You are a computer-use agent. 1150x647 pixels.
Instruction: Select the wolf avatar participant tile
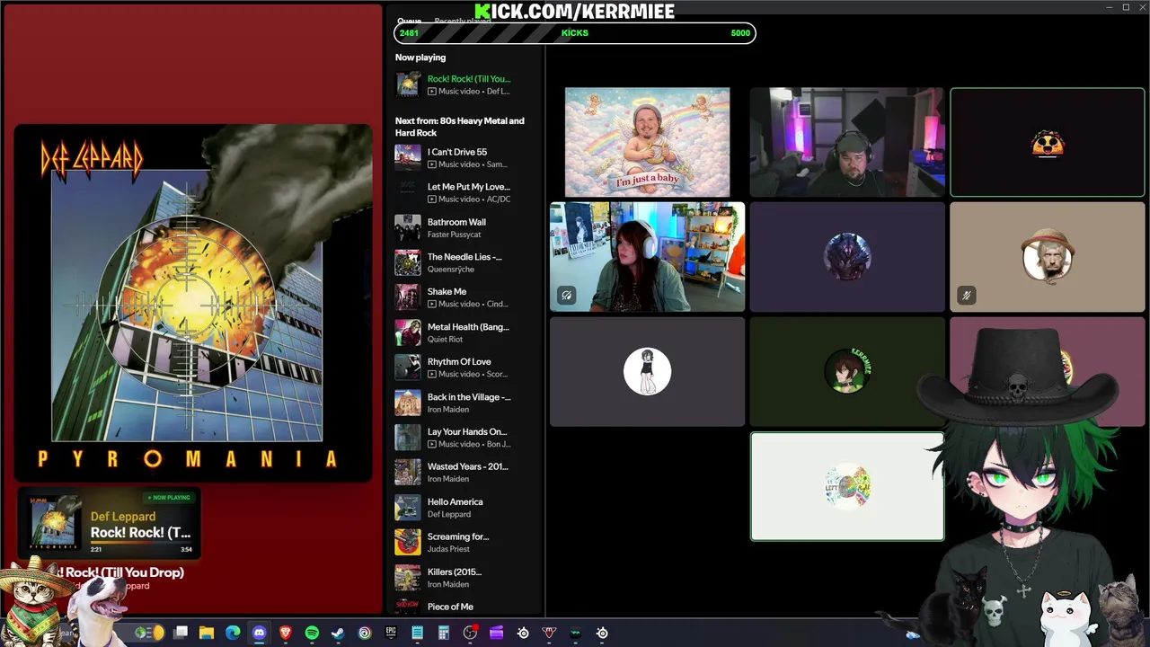tap(847, 257)
